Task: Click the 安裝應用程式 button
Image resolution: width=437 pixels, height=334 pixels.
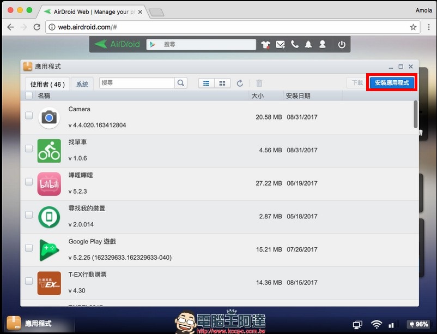Action: click(x=392, y=82)
